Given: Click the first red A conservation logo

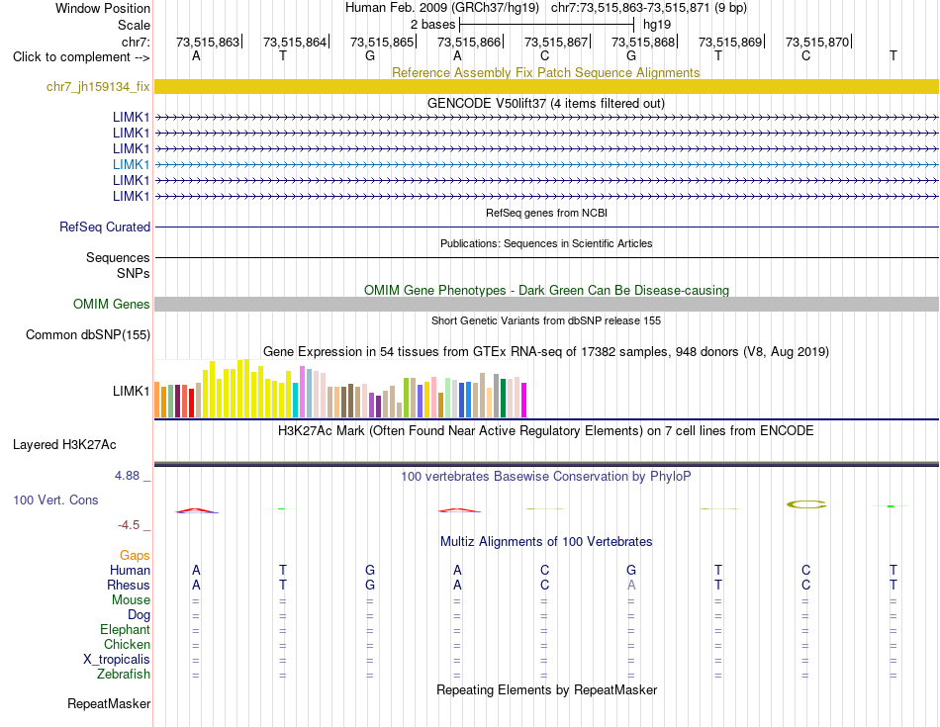Looking at the screenshot, I should pos(197,510).
